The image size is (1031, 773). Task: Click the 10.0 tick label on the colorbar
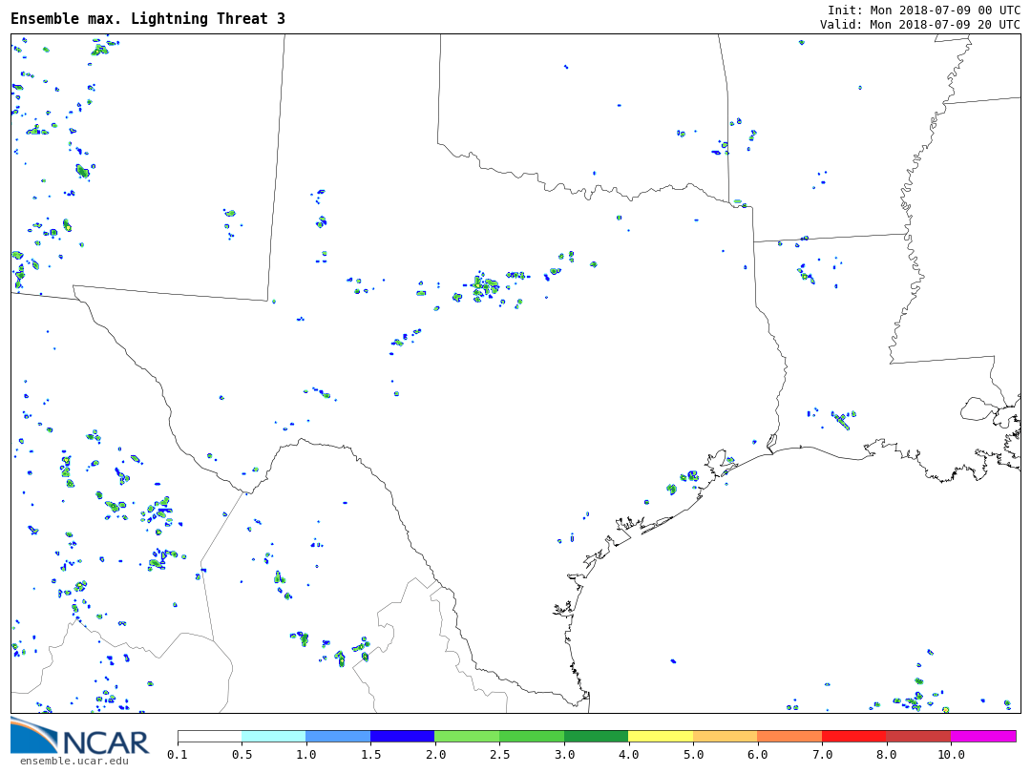click(x=951, y=754)
